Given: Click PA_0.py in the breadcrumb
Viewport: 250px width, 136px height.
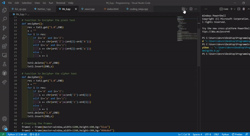Looking at the screenshot, I should 20,14.
